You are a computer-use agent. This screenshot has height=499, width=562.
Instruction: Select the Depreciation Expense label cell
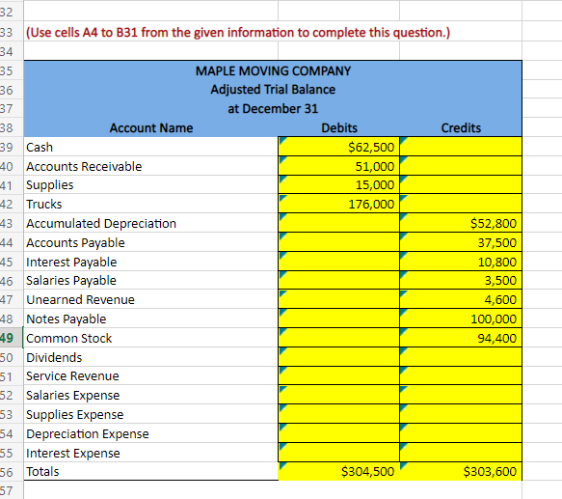click(x=150, y=433)
